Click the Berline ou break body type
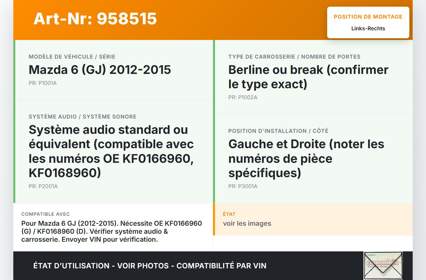Image resolution: width=426 pixels, height=280 pixels. (x=308, y=77)
